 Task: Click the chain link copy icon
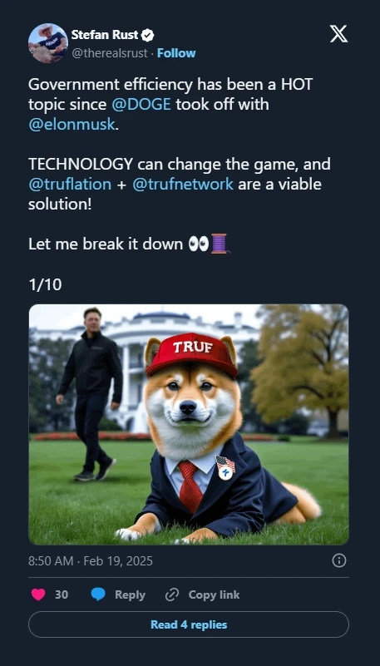pos(171,594)
